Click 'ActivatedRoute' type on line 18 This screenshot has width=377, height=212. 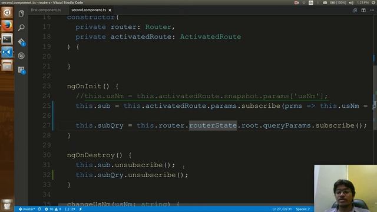pyautogui.click(x=210, y=37)
